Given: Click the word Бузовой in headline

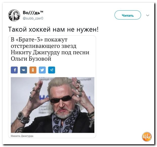Looking at the screenshot, I should (40, 59).
